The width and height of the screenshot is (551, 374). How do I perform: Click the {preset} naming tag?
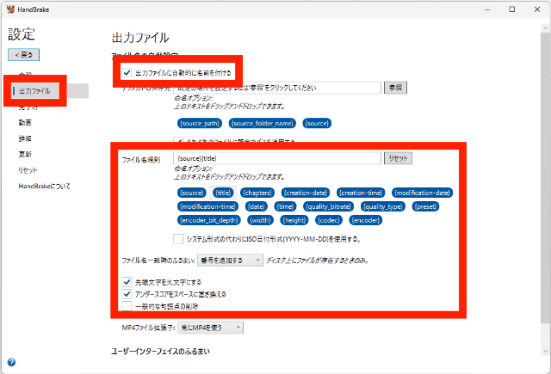click(425, 206)
